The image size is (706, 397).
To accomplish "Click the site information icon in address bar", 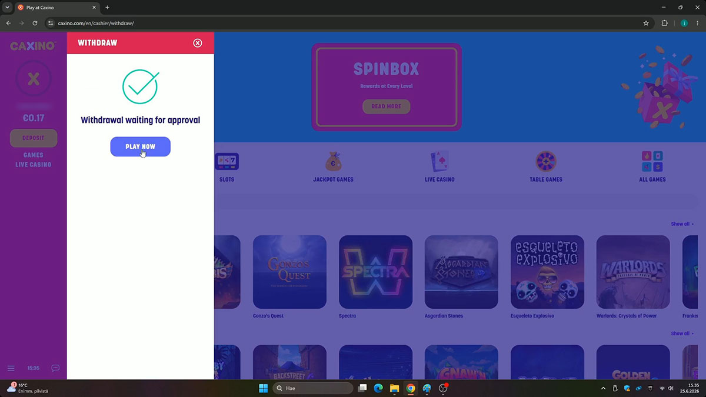I will (51, 23).
